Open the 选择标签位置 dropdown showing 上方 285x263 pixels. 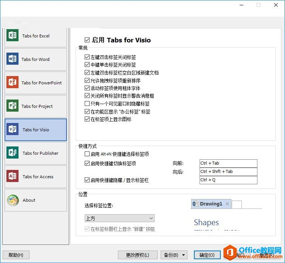119,218
